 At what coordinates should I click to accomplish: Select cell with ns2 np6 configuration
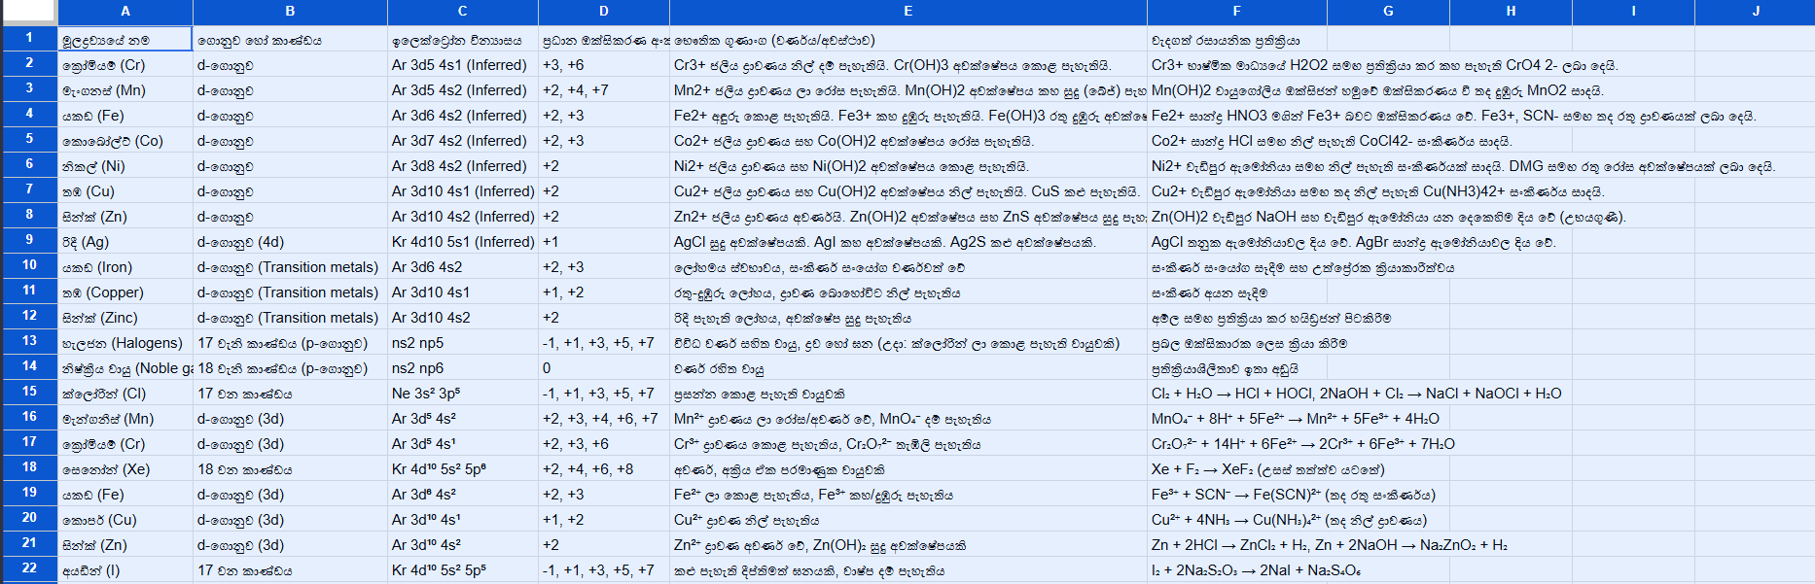pyautogui.click(x=463, y=368)
